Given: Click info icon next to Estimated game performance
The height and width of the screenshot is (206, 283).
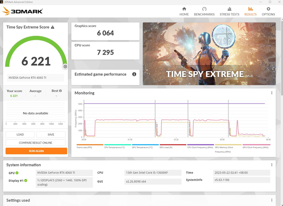Looking at the screenshot, I should [x=134, y=74].
